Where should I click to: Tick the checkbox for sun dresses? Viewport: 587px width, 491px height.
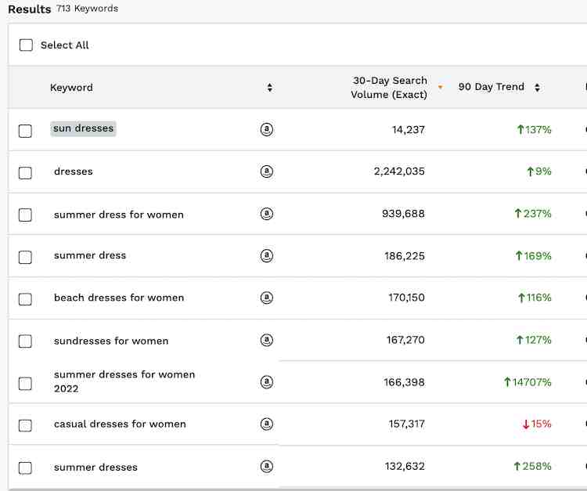[25, 131]
